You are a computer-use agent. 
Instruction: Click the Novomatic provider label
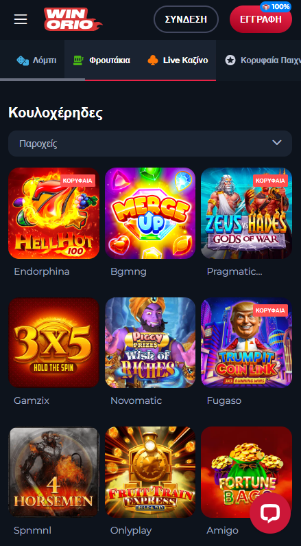136,401
